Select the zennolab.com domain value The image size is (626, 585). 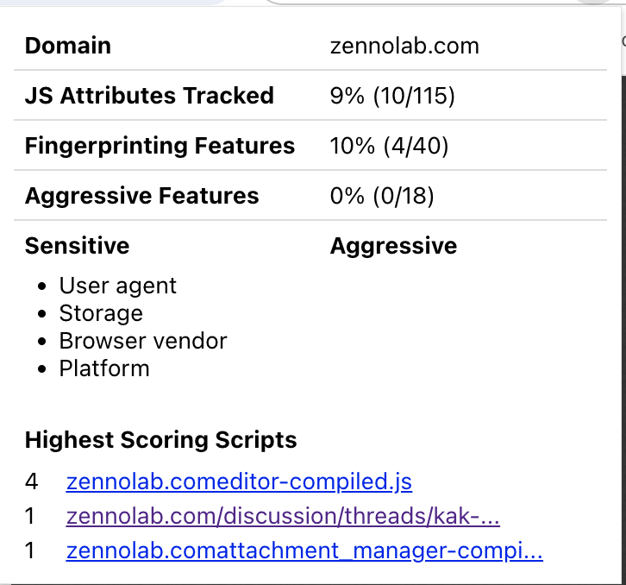coord(404,46)
